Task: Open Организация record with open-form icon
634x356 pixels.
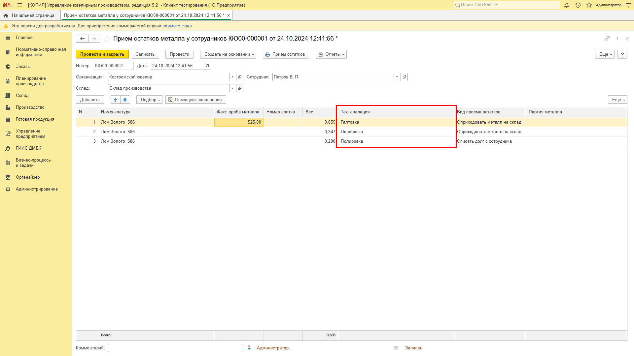Action: pos(240,77)
